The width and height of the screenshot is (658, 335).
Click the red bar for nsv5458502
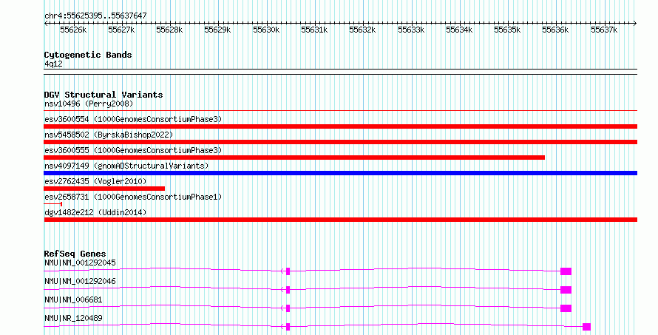tap(340, 142)
